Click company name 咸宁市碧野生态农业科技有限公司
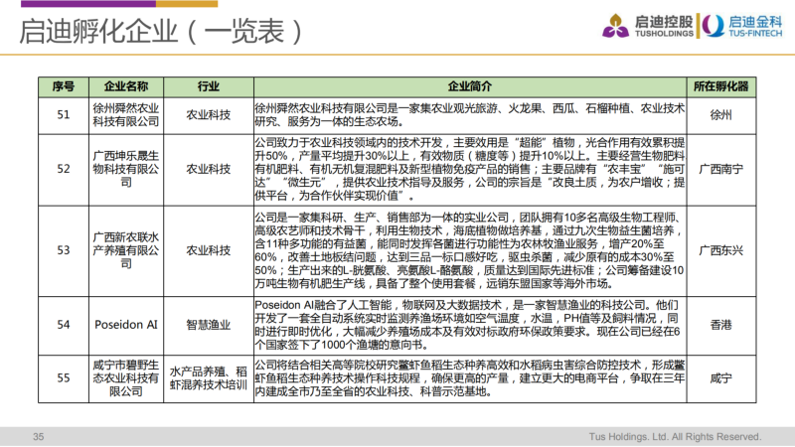This screenshot has width=795, height=447. tap(126, 378)
